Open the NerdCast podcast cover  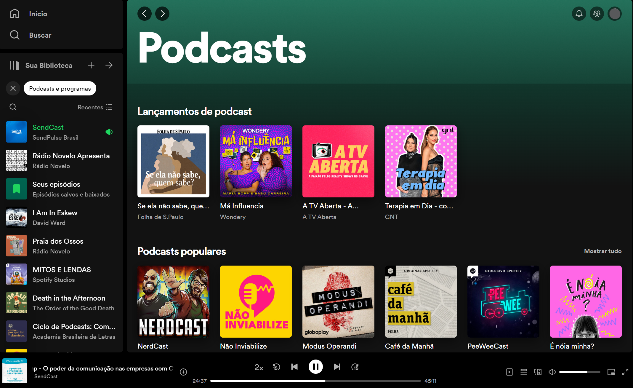pos(173,302)
